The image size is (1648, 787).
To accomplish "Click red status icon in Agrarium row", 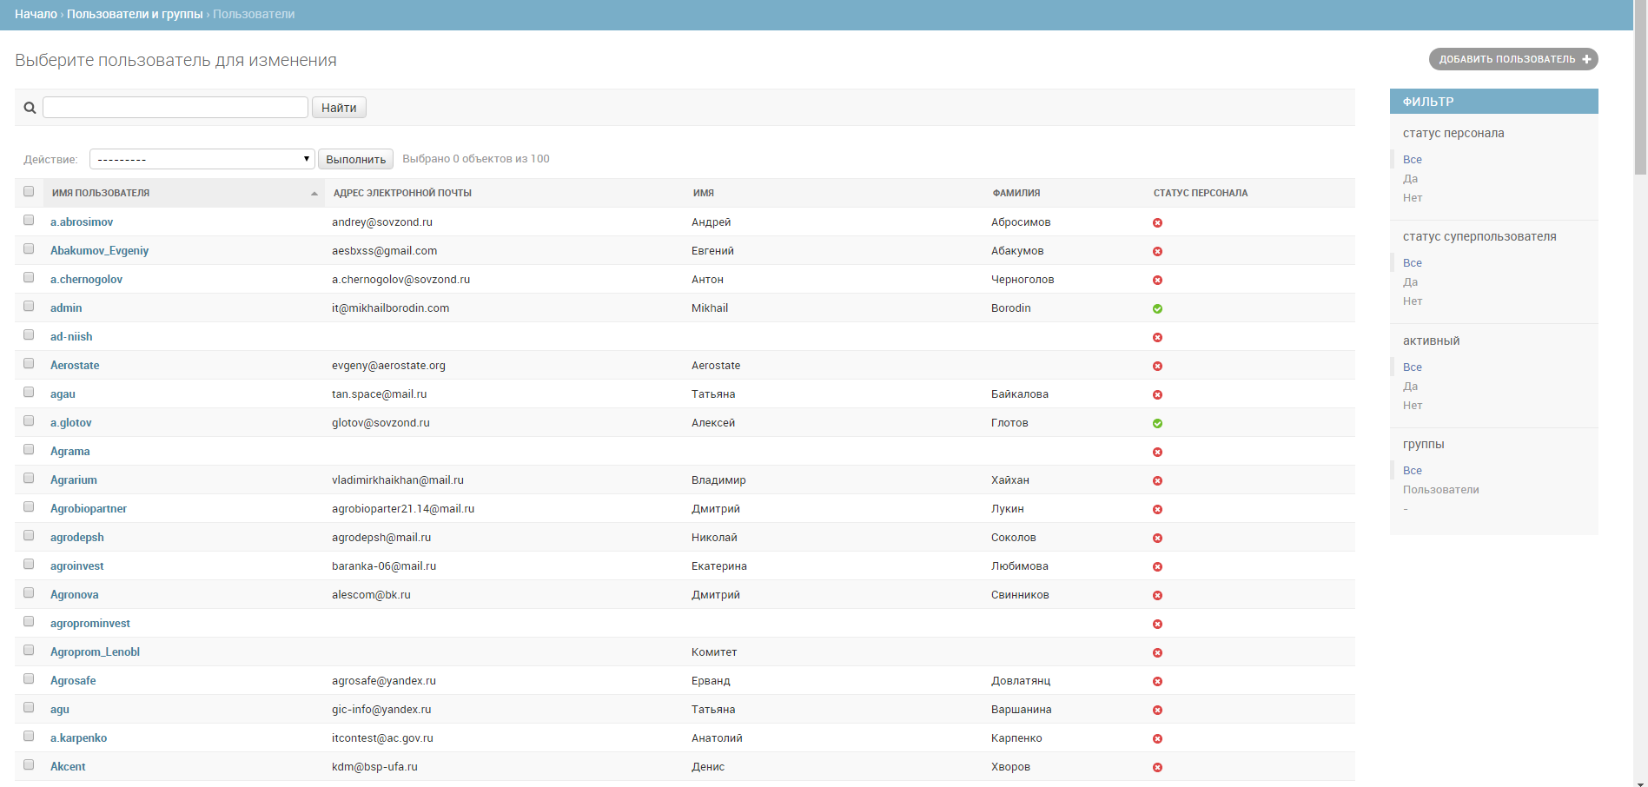I will tap(1157, 481).
